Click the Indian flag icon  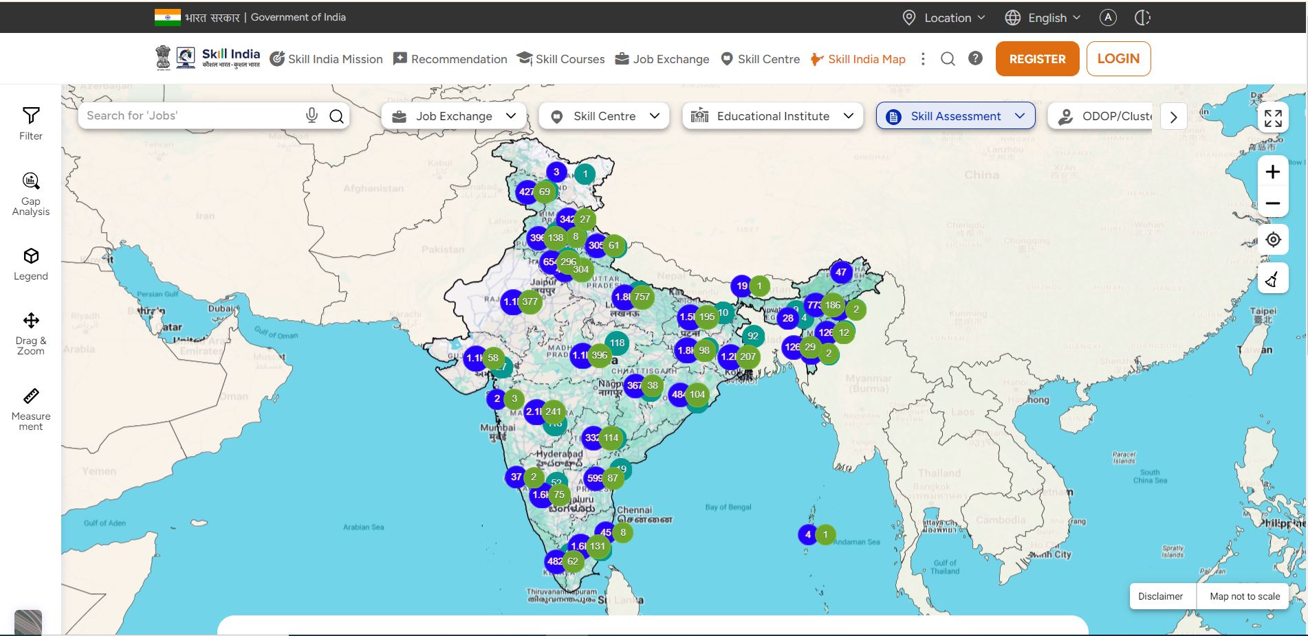click(167, 17)
